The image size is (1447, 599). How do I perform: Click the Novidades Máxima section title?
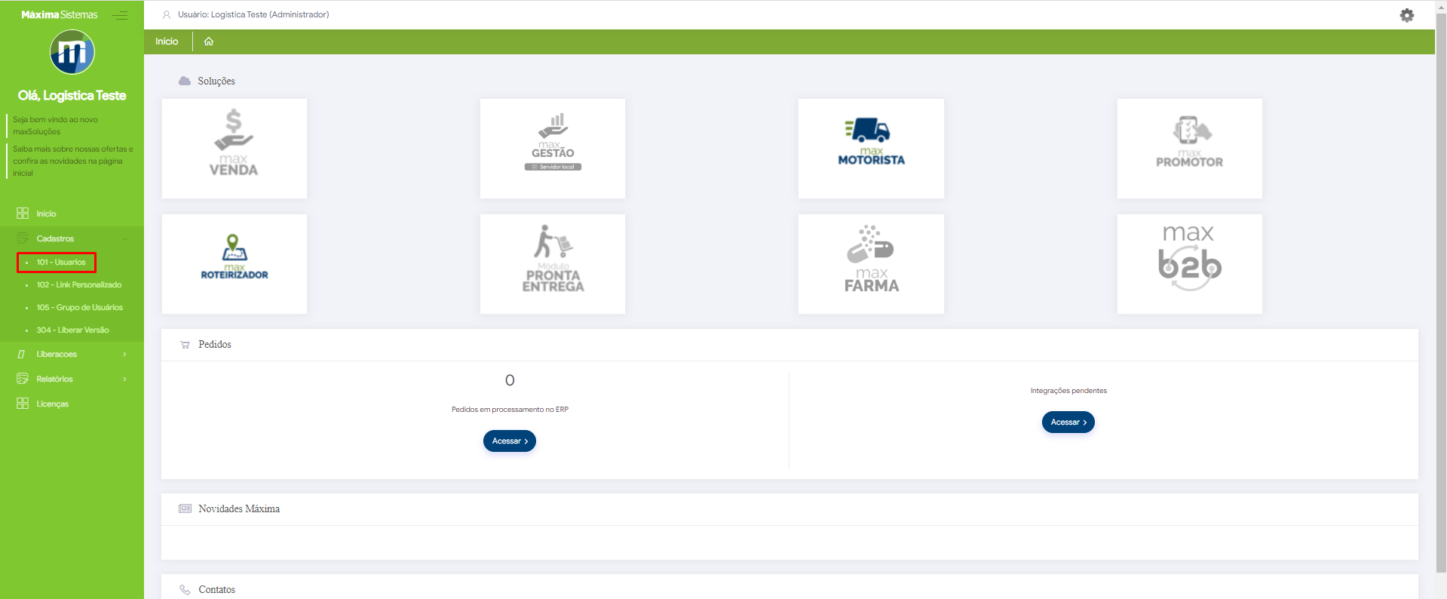coord(239,509)
